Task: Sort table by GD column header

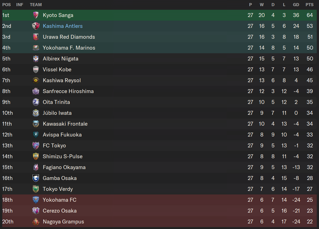Action: click(296, 5)
